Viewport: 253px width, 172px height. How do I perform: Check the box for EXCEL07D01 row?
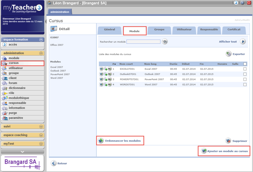pos(245,69)
